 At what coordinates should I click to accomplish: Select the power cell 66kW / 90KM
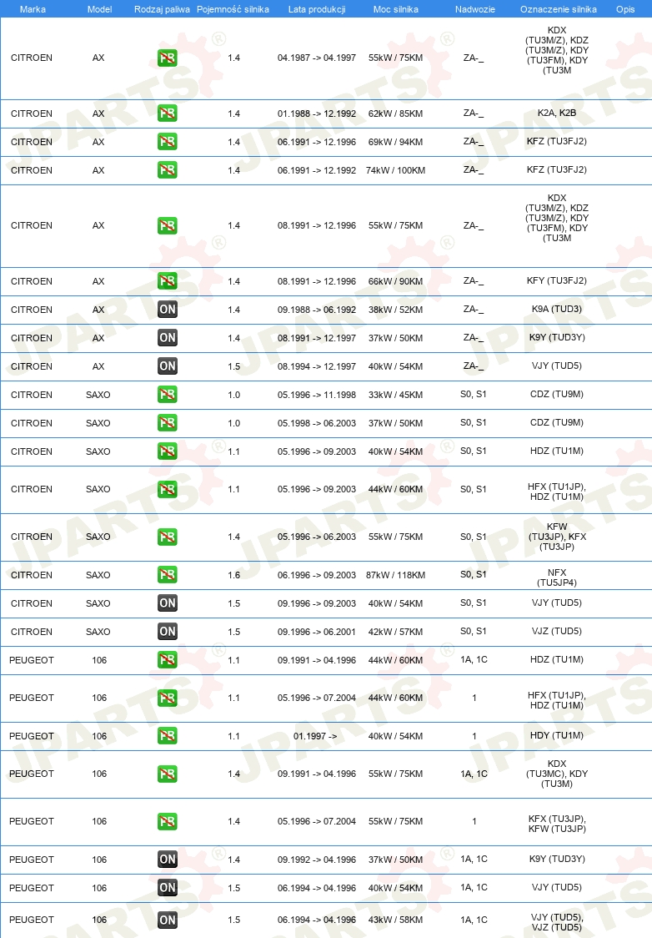(x=396, y=281)
